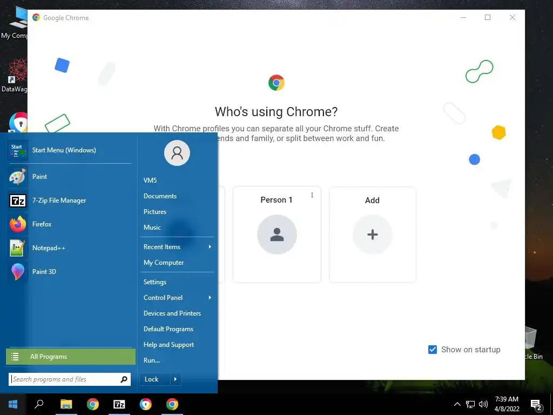Open All Programs list
Screen dimensions: 553x415
click(71, 357)
